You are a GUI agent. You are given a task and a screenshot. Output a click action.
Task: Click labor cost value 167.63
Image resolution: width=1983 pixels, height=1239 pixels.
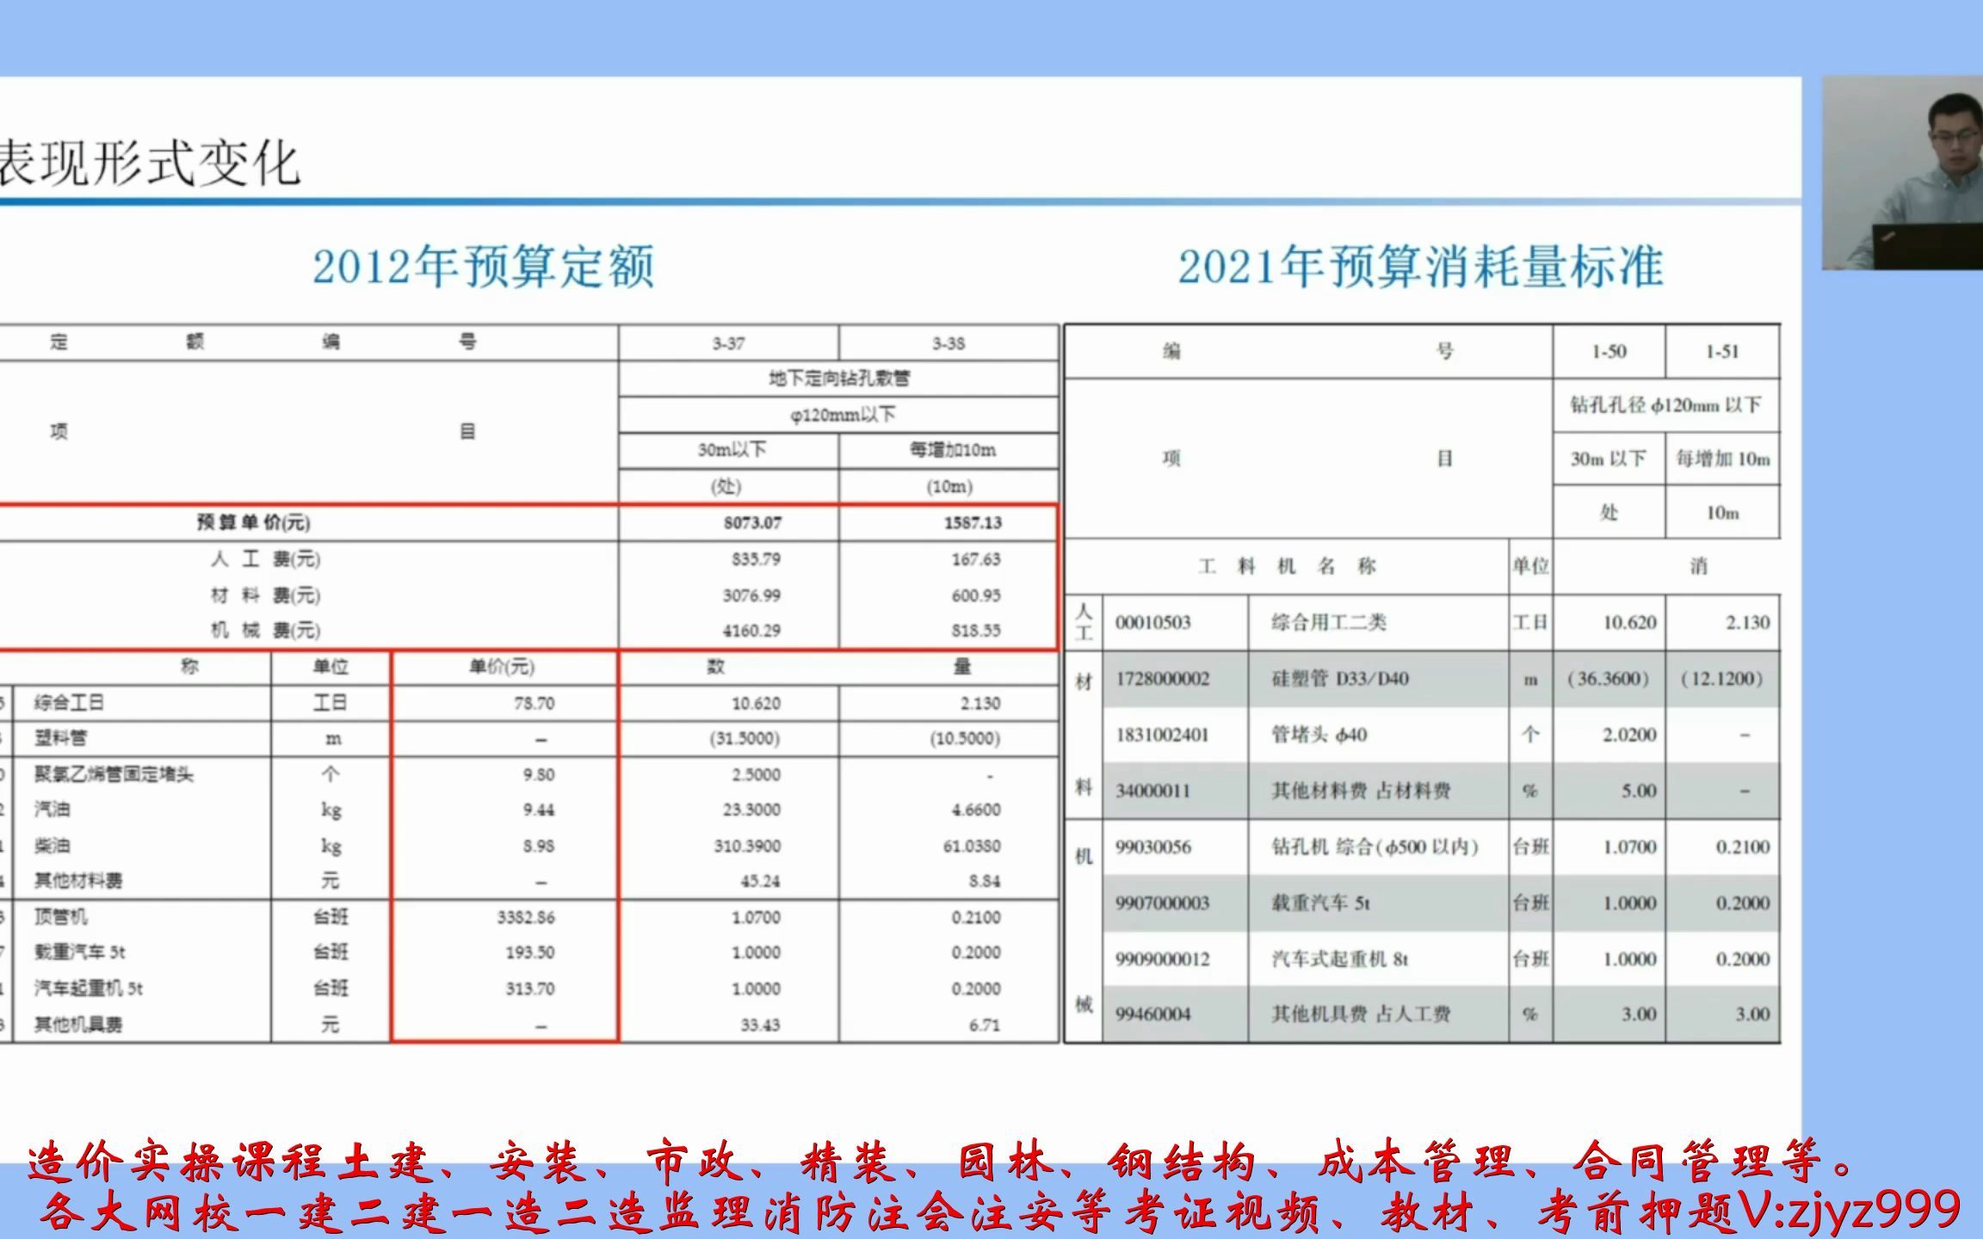976,559
